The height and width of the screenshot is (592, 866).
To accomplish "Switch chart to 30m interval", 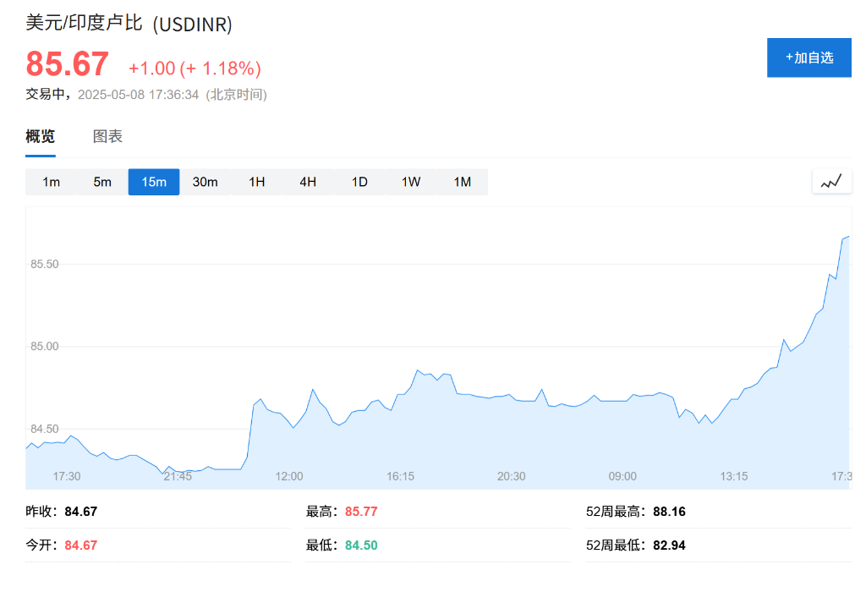I will pos(206,182).
